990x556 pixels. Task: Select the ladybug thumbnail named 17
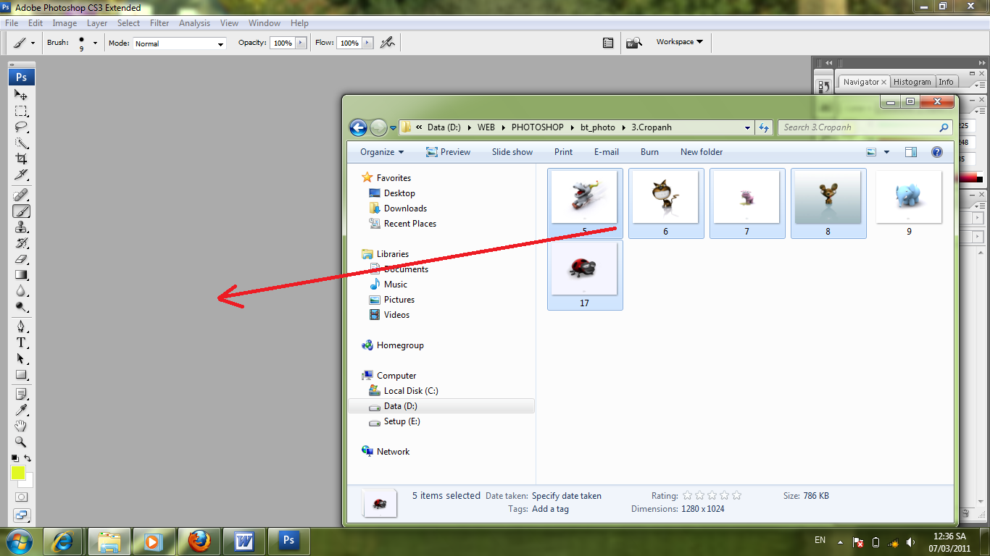point(585,275)
